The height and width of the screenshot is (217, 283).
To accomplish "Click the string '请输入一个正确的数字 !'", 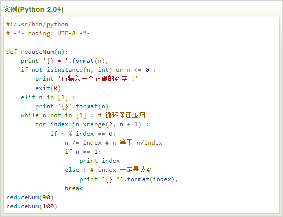I will point(98,79).
